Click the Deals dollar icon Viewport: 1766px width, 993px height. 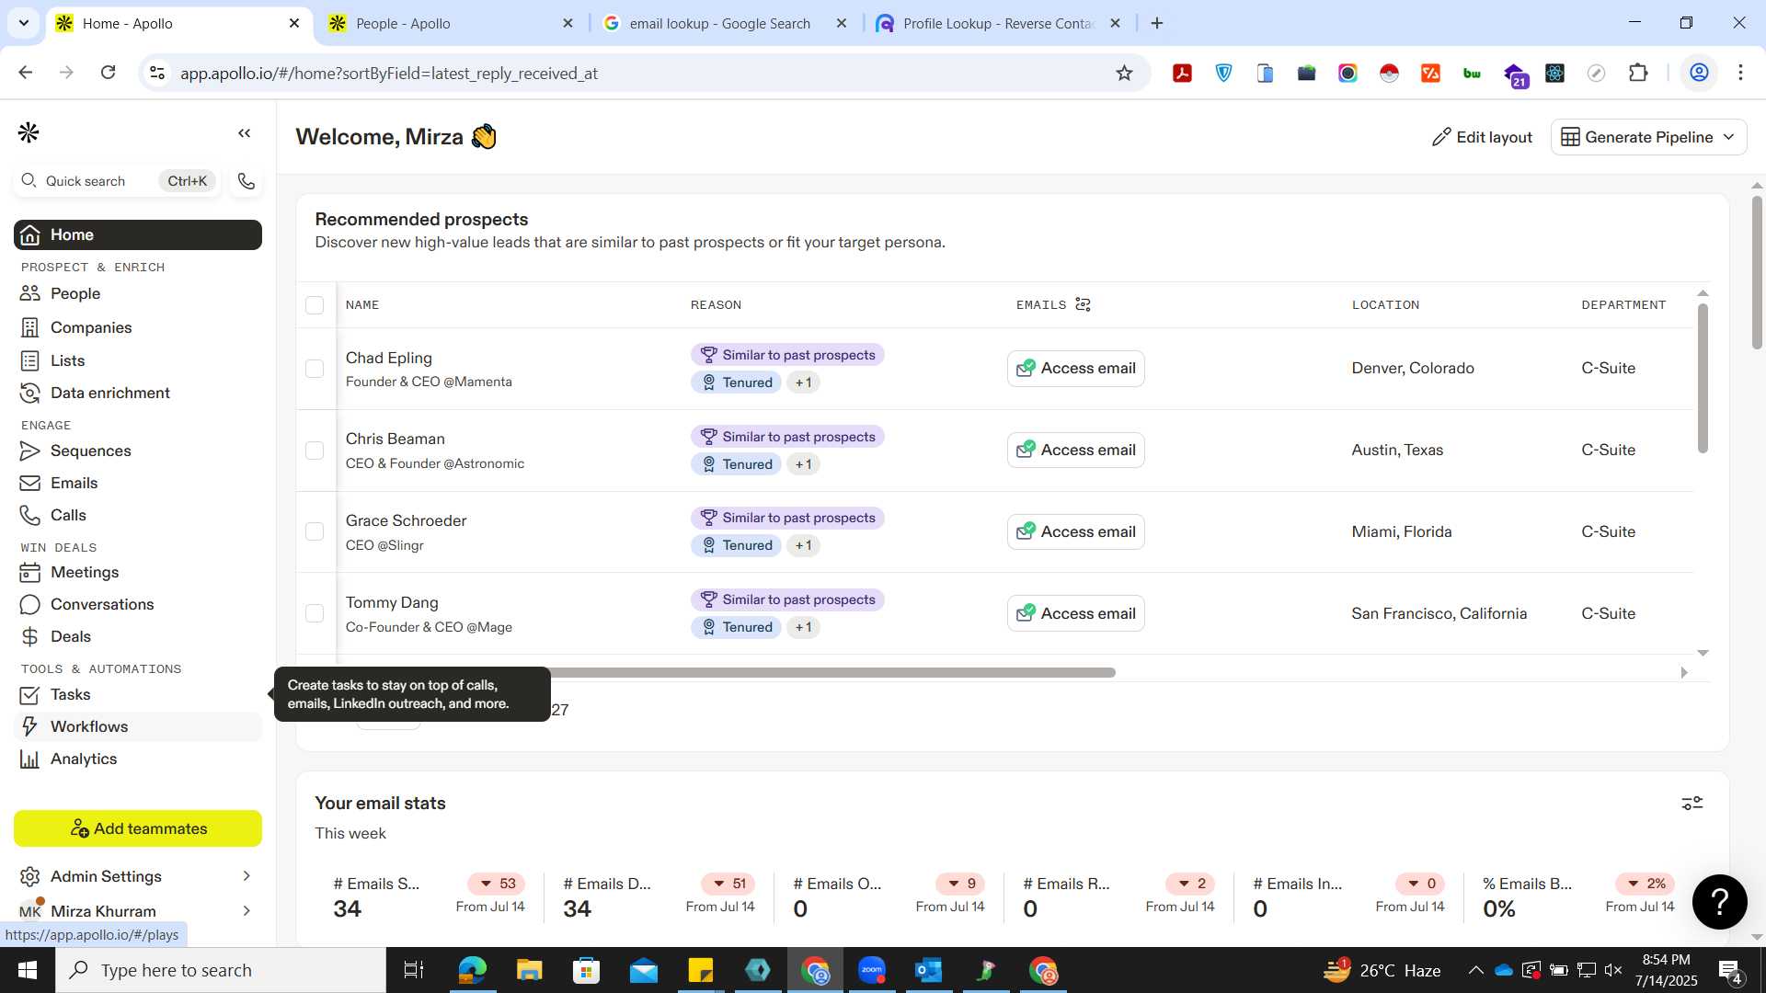click(30, 636)
